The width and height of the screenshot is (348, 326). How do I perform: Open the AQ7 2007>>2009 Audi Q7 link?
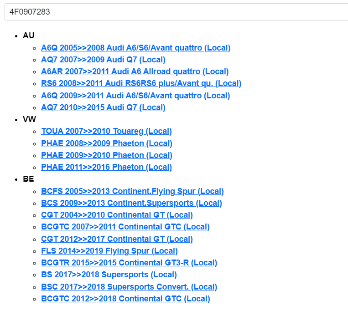tap(103, 60)
